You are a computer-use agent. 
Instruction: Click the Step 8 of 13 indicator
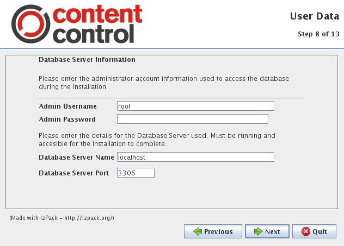pos(318,34)
